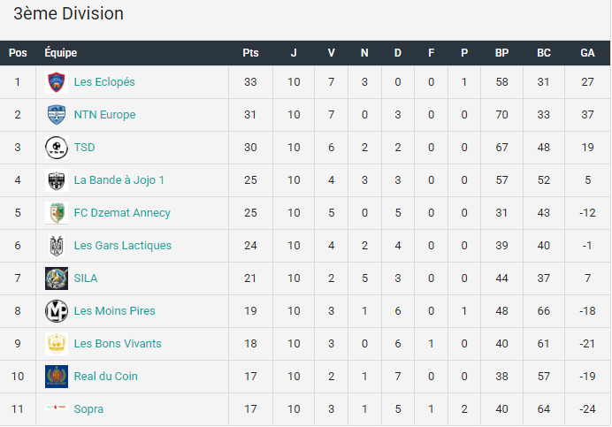Click the NTN Europe team logo
The image size is (612, 427).
tap(57, 115)
